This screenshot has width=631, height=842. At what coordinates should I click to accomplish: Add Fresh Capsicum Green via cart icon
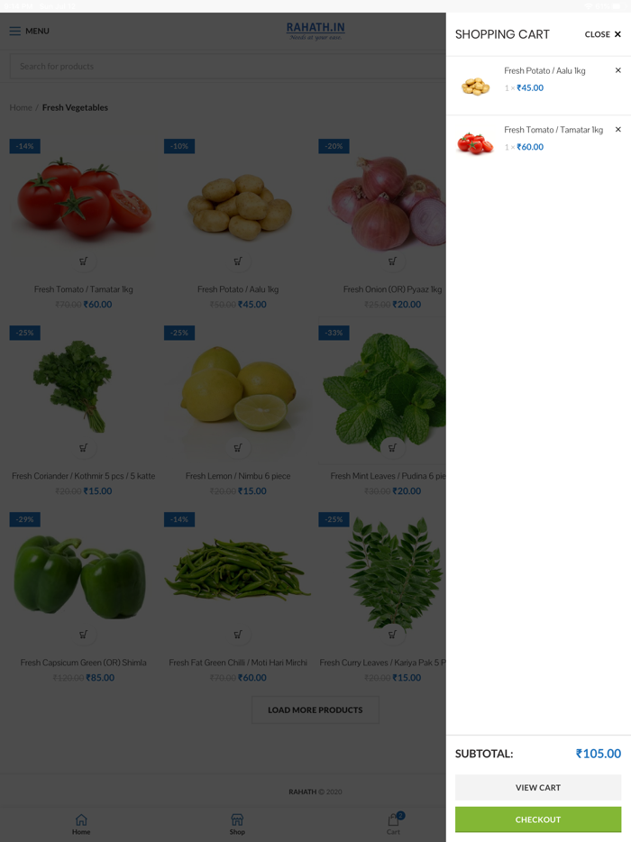83,635
